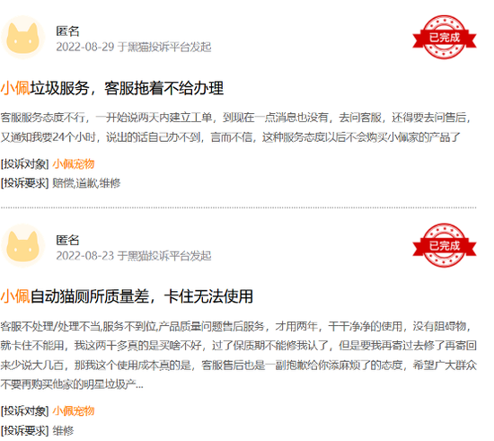The height and width of the screenshot is (441, 494).
Task: Click the 赔偿,道歉,维修 complaint demand text
Action: (86, 183)
